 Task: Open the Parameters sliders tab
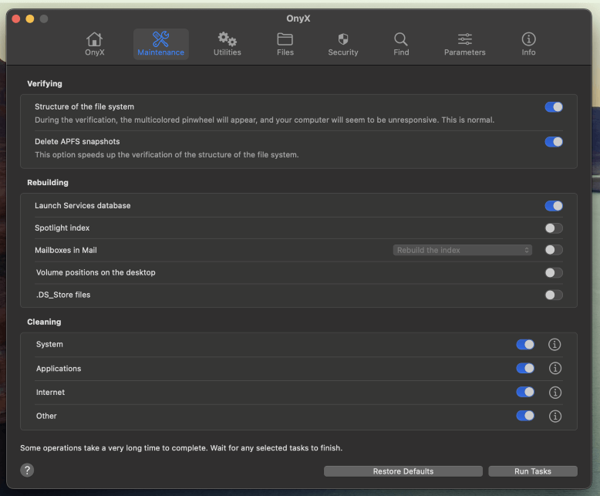(x=464, y=44)
